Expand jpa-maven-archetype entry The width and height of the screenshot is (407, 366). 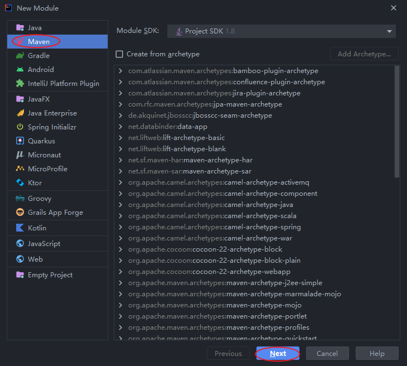tap(120, 104)
